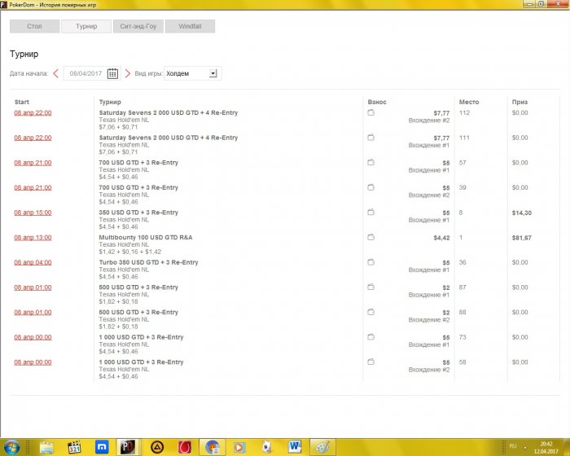Screen dimensions: 570x456
Task: Switch to PokerDom app in taskbar
Action: (x=128, y=447)
